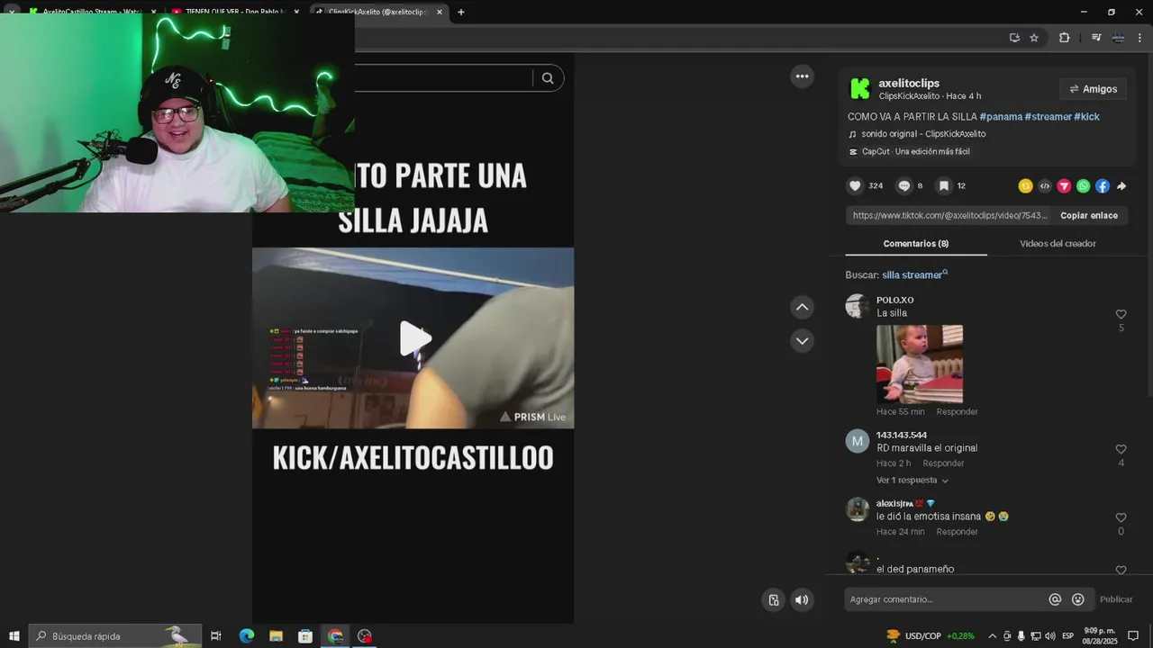The width and height of the screenshot is (1153, 648).
Task: Reply to the RD maravilla comment
Action: pos(943,463)
